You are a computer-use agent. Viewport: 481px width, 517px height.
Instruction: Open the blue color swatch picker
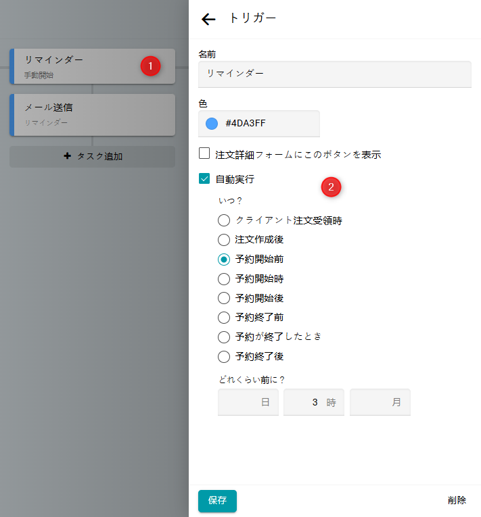tap(212, 124)
